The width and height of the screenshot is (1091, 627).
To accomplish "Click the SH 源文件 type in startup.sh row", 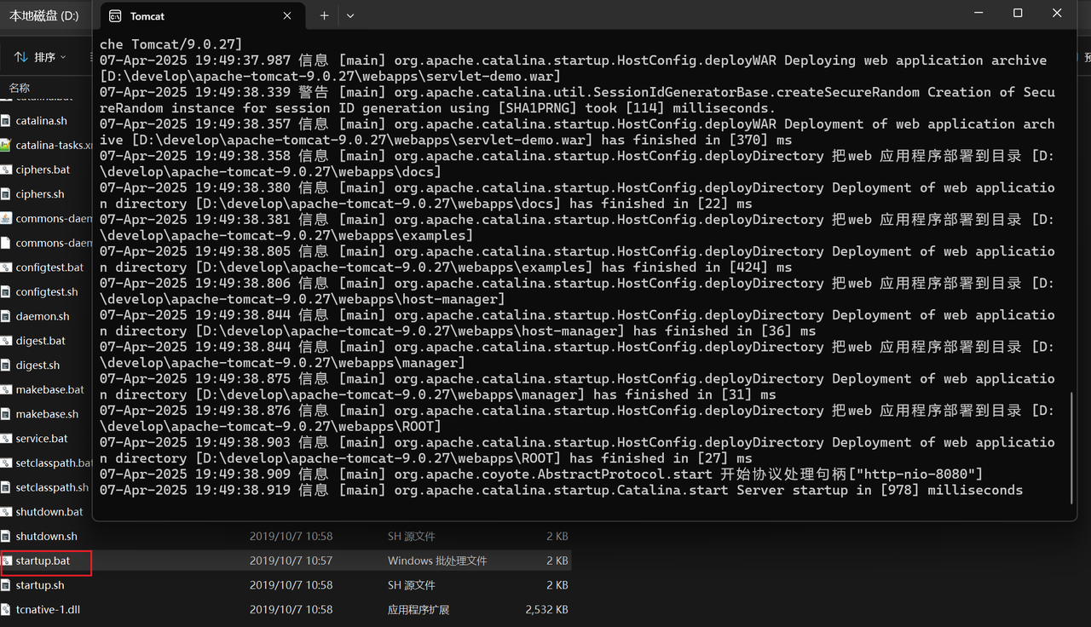I will pos(412,585).
